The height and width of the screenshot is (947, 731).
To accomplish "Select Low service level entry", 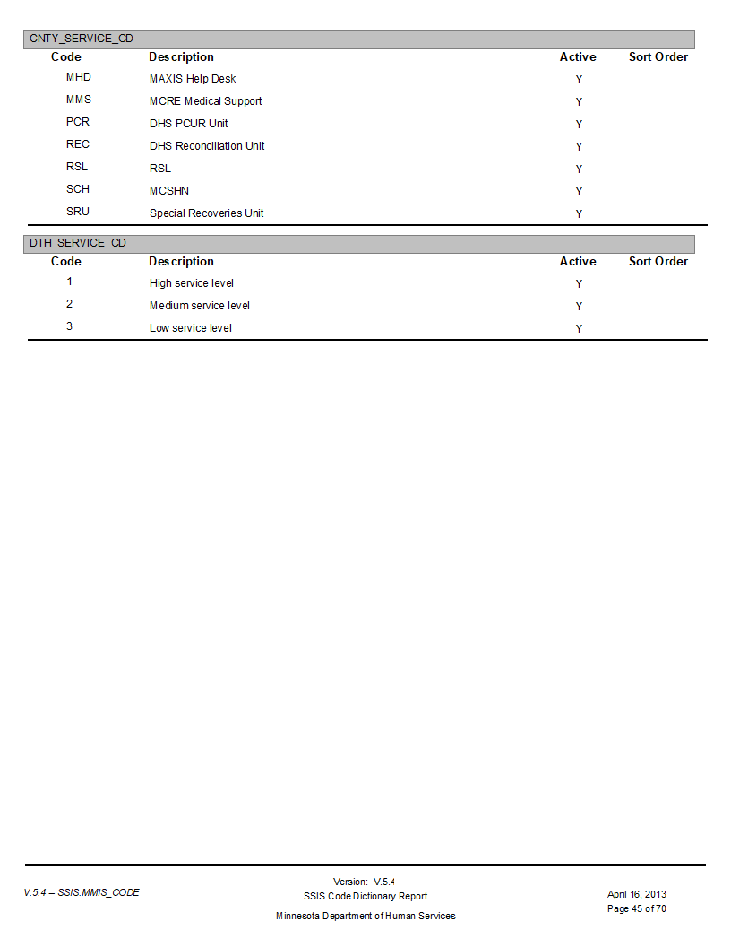I will click(x=191, y=328).
